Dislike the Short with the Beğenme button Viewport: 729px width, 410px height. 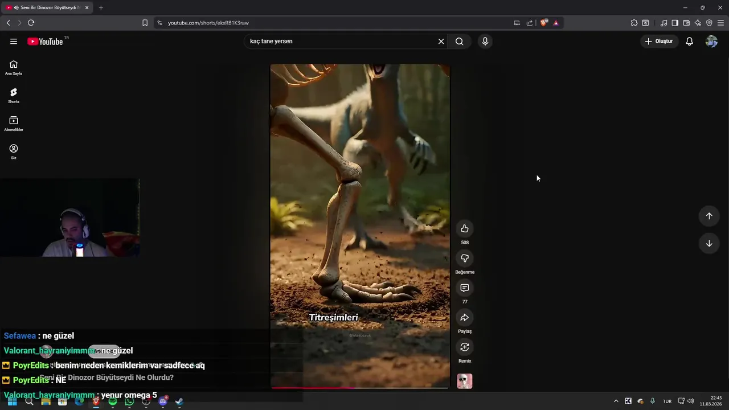[465, 258]
